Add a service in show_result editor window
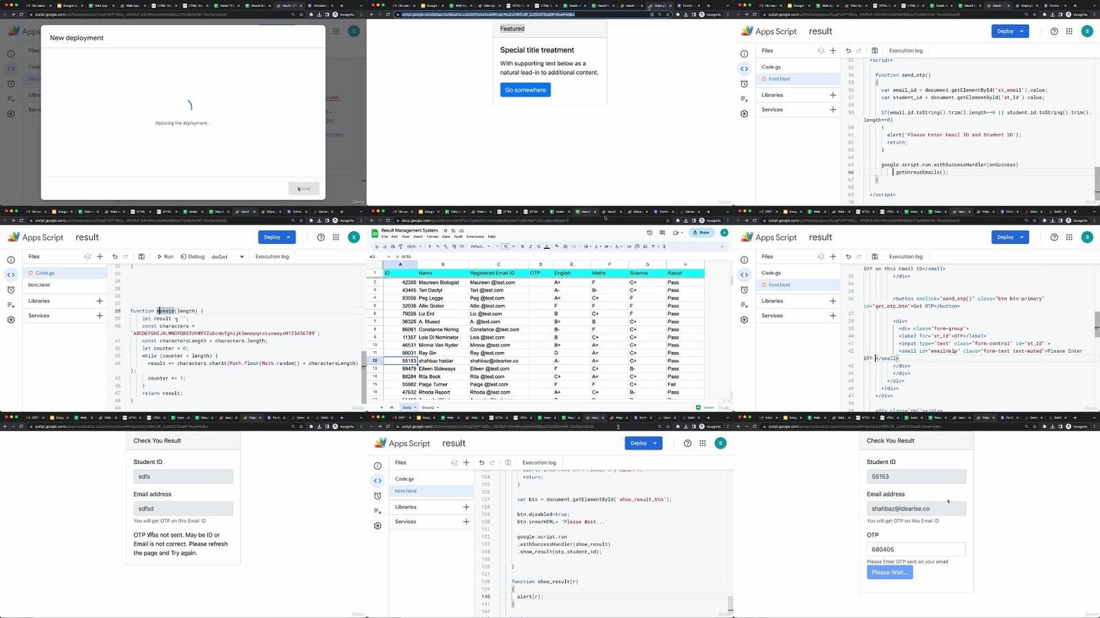Viewport: 1100px width, 618px height. pos(466,522)
